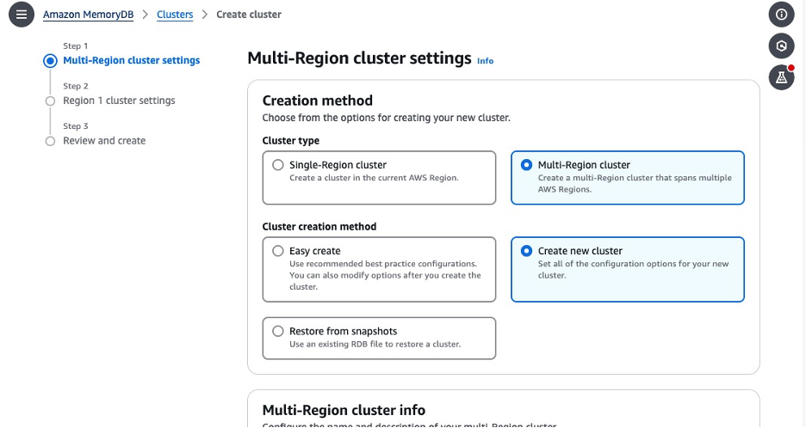This screenshot has height=428, width=806.
Task: Click 'Create a cluster in the current AWS Region' text
Action: click(374, 178)
